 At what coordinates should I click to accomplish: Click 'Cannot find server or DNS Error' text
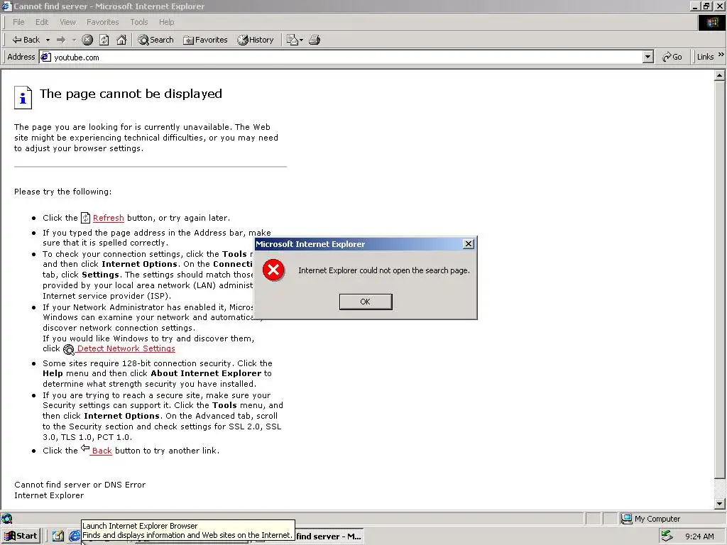[x=80, y=485]
